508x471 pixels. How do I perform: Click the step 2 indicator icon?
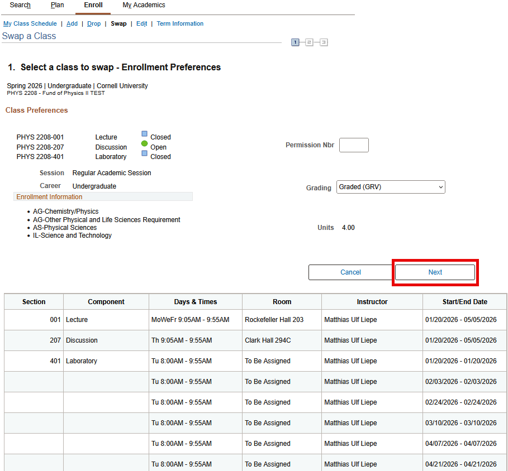[x=310, y=42]
